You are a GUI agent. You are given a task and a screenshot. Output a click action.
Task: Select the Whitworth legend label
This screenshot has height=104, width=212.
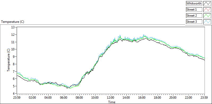194,3
